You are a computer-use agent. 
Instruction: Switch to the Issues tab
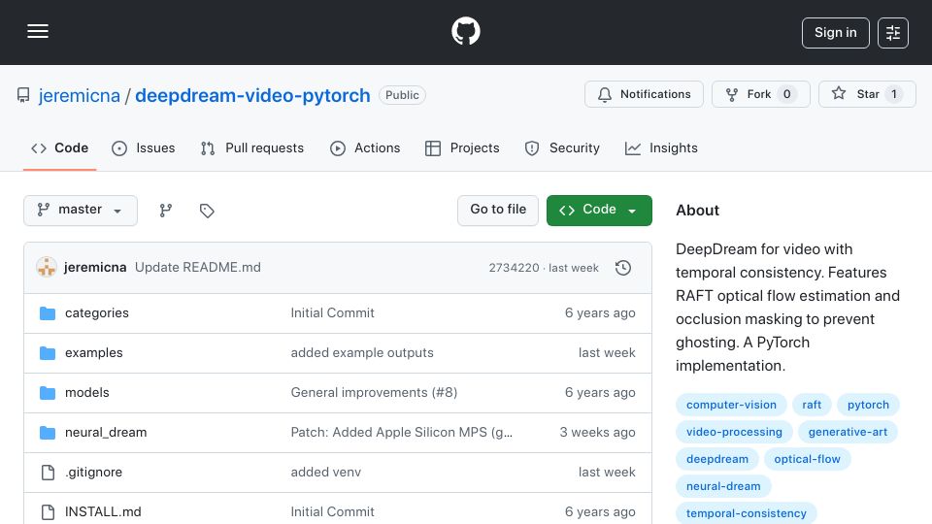click(144, 147)
